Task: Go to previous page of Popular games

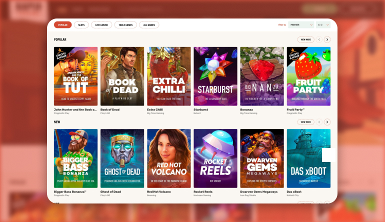Action: click(319, 39)
